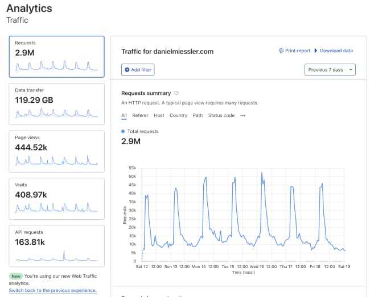Click the Analytics page title

point(29,9)
